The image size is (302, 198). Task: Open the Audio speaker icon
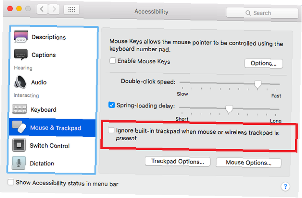pyautogui.click(x=20, y=82)
